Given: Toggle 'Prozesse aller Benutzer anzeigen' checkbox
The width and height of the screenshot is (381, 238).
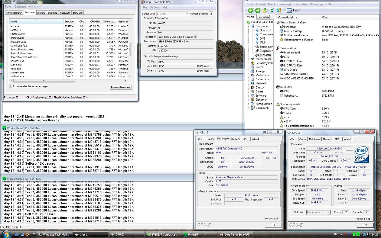Looking at the screenshot, I should coord(11,86).
